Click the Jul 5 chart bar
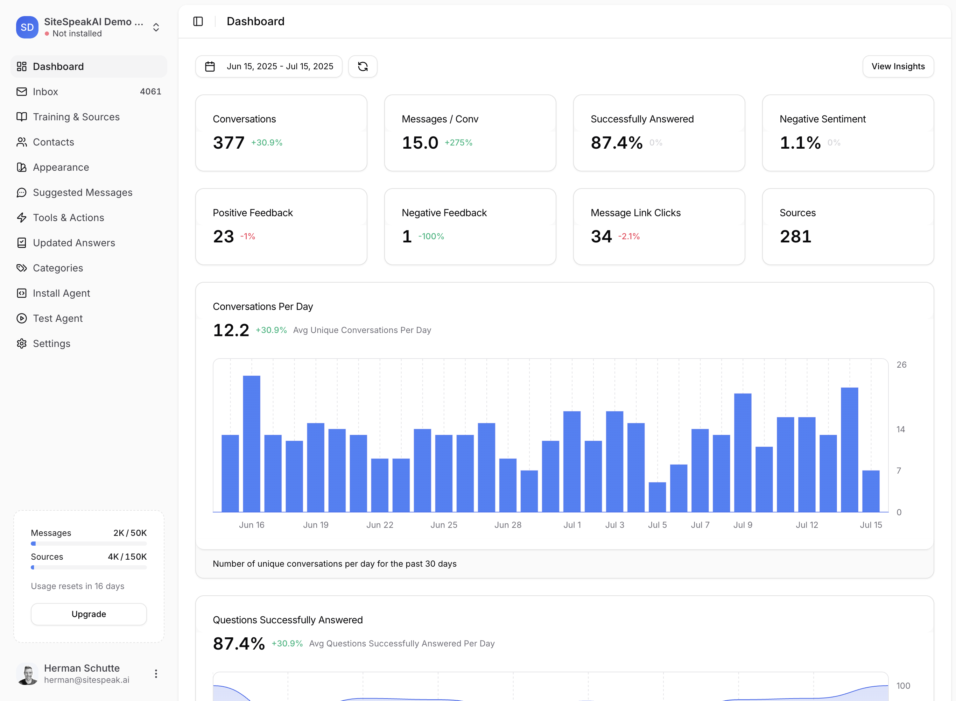Screen dimensions: 956x701 pyautogui.click(x=658, y=497)
